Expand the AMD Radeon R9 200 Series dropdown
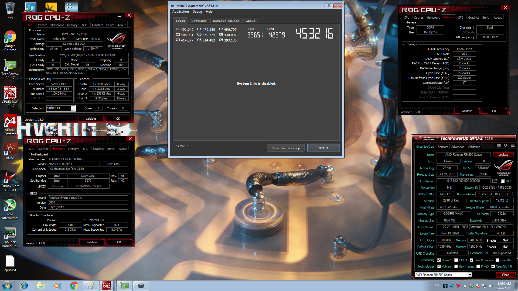Screen dimensions: 518x291 point(470,275)
